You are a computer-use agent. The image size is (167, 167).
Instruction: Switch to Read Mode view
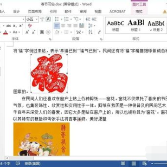[123, 163]
